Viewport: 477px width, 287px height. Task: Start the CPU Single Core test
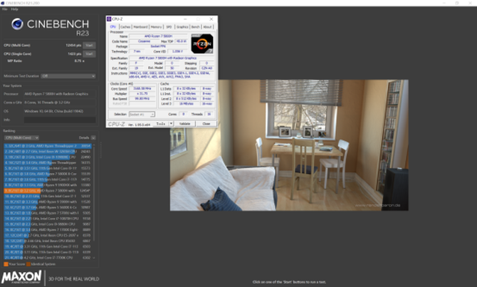coord(89,54)
